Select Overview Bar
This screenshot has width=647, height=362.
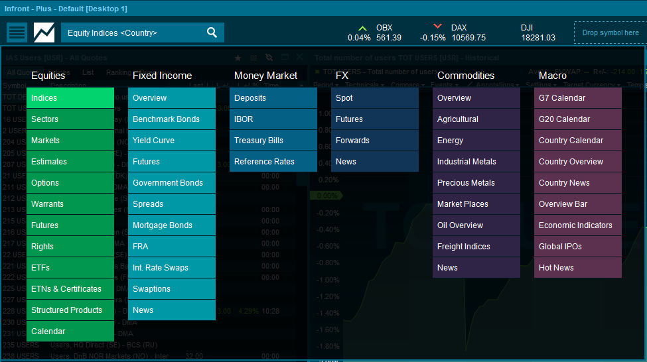tap(578, 204)
